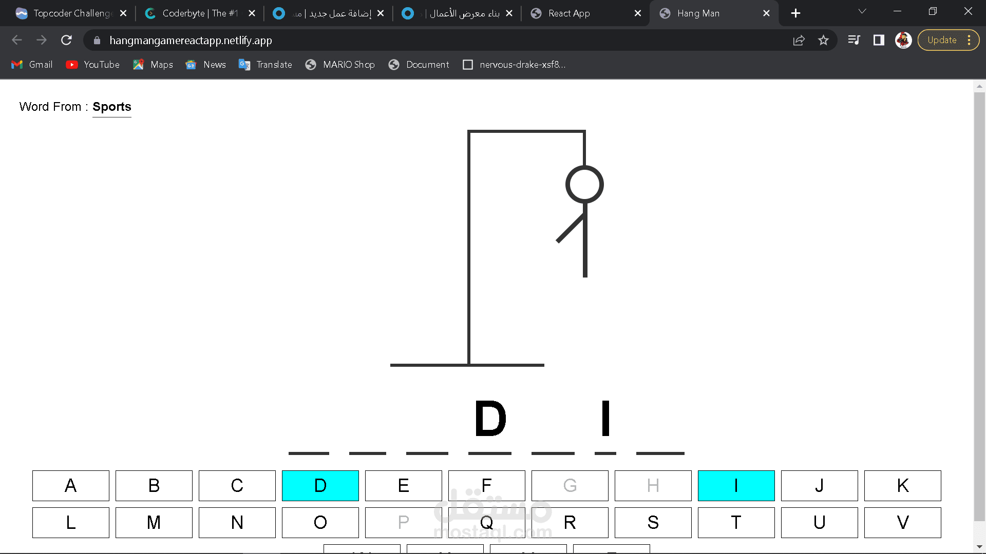Image resolution: width=986 pixels, height=554 pixels.
Task: Open a new tab
Action: pos(795,13)
